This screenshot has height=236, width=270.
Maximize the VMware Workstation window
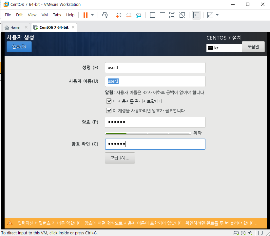tap(248, 4)
